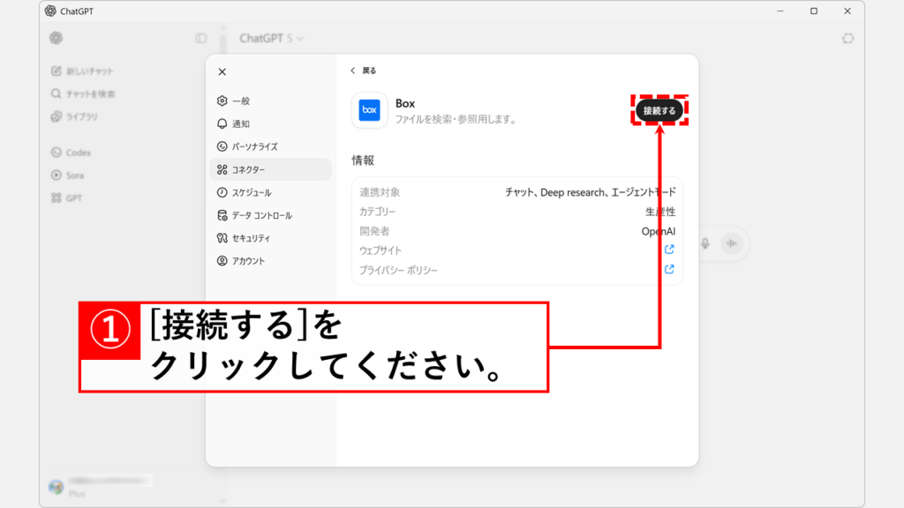The height and width of the screenshot is (508, 904).
Task: Click the gear icon beside 一般
Action: click(222, 101)
